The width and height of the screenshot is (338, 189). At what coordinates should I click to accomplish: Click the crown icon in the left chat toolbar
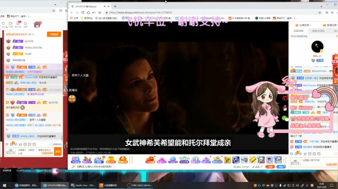tap(21, 145)
